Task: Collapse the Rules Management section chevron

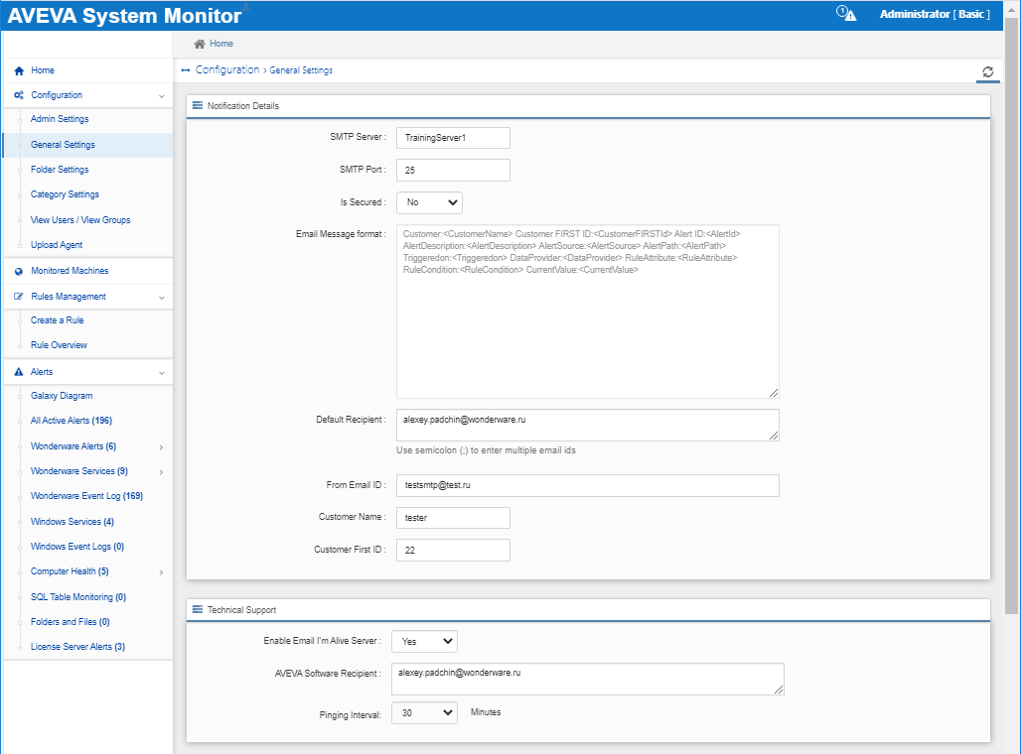Action: point(162,298)
